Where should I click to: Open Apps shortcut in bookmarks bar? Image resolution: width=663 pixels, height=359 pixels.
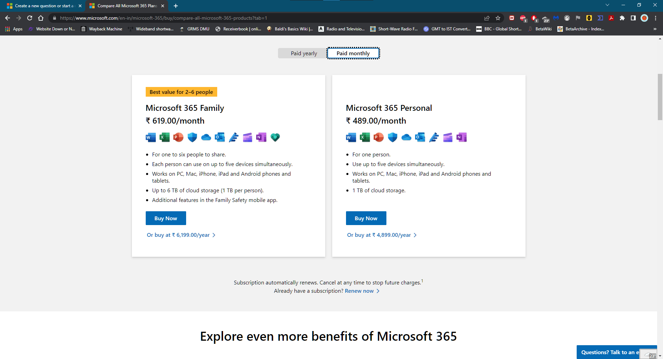(14, 29)
